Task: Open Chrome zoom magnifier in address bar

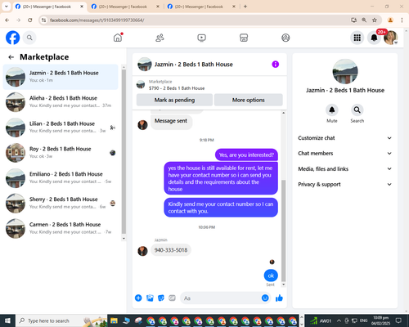Action: pyautogui.click(x=364, y=20)
